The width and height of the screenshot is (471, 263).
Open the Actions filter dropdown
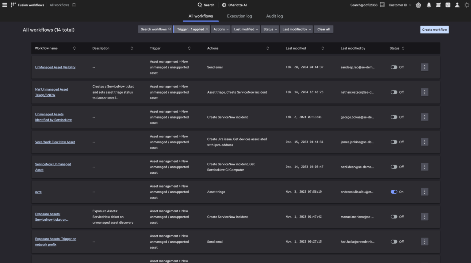(x=220, y=29)
